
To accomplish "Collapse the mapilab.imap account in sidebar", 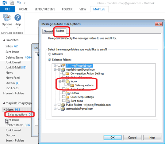I will [x=4, y=103].
